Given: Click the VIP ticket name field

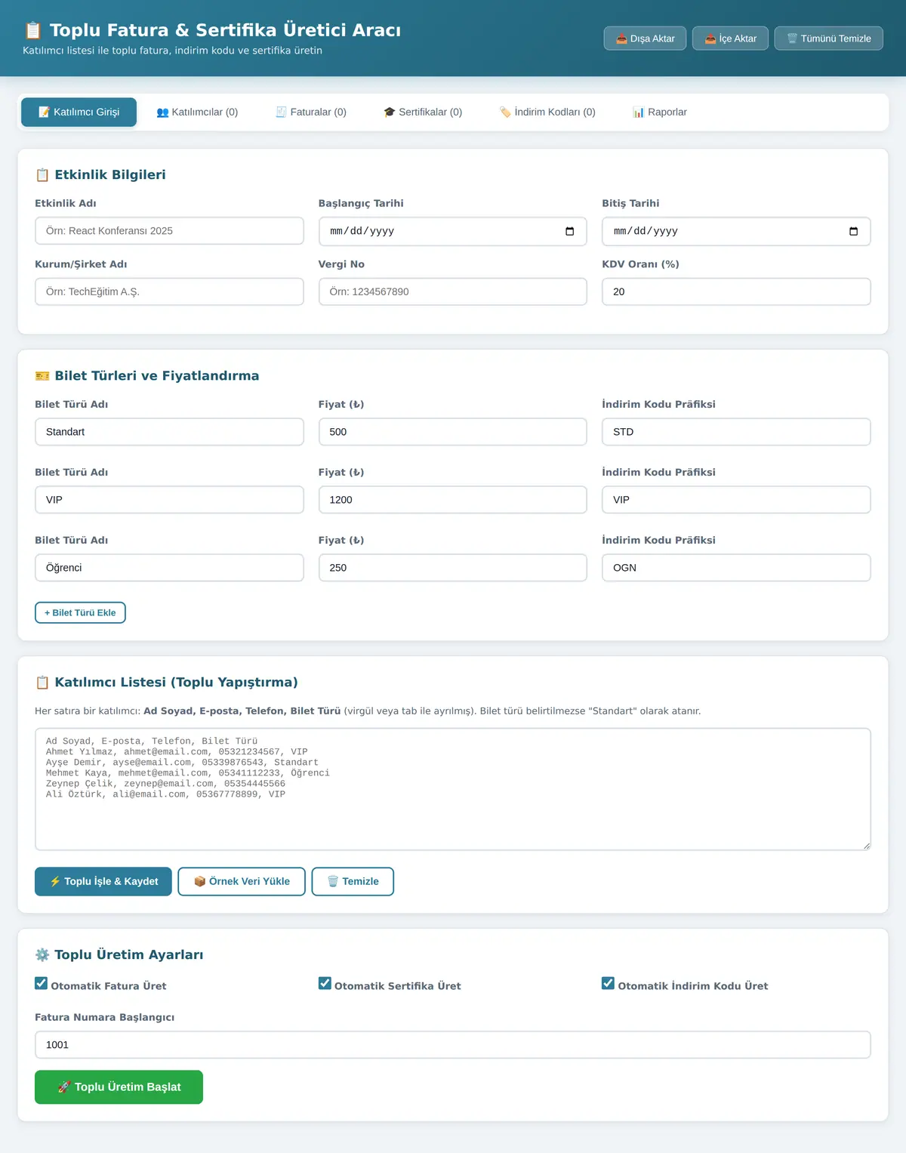Looking at the screenshot, I should point(169,500).
